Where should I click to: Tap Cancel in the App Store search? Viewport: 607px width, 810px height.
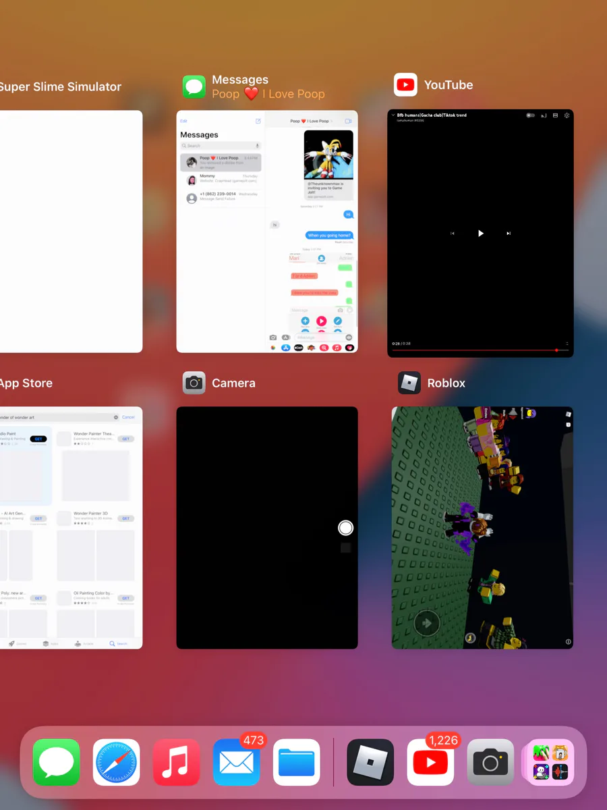pyautogui.click(x=128, y=417)
